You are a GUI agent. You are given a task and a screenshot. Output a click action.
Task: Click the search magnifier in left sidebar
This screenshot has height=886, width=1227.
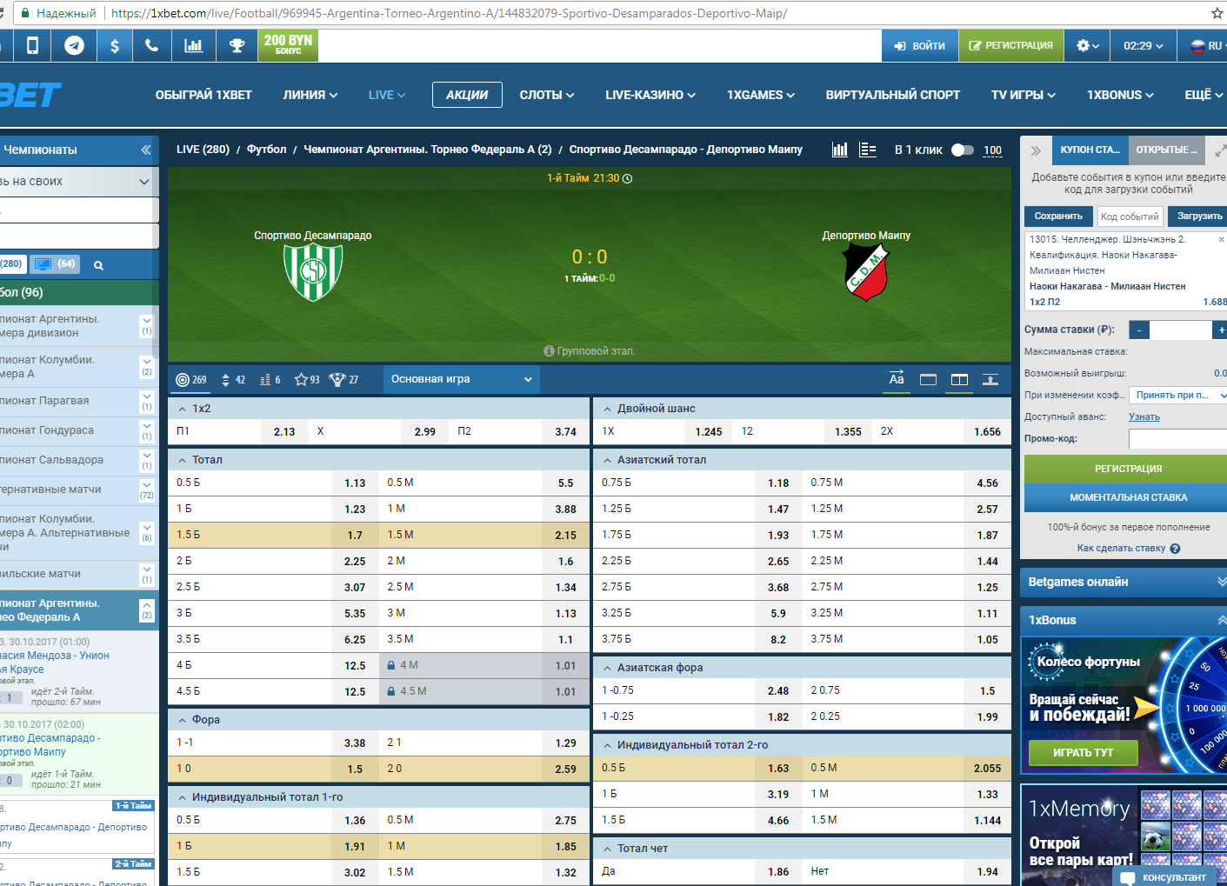click(98, 265)
